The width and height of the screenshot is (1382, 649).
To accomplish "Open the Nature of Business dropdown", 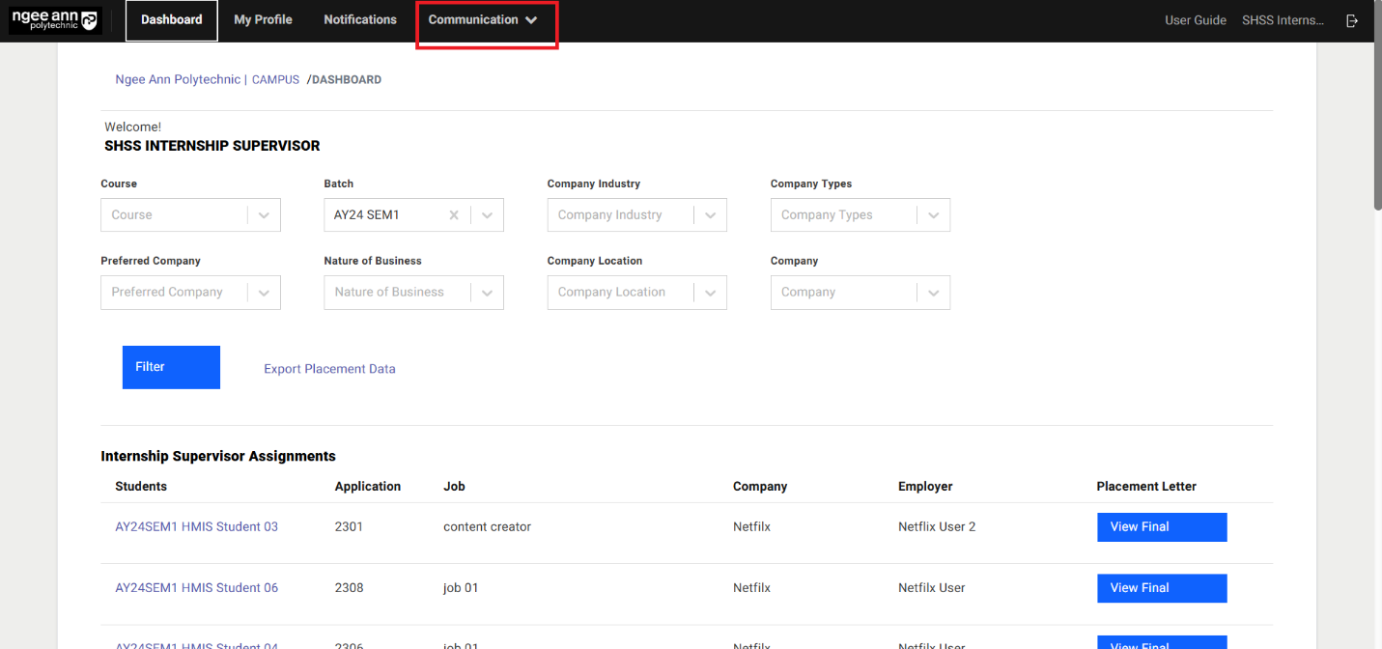I will [487, 293].
